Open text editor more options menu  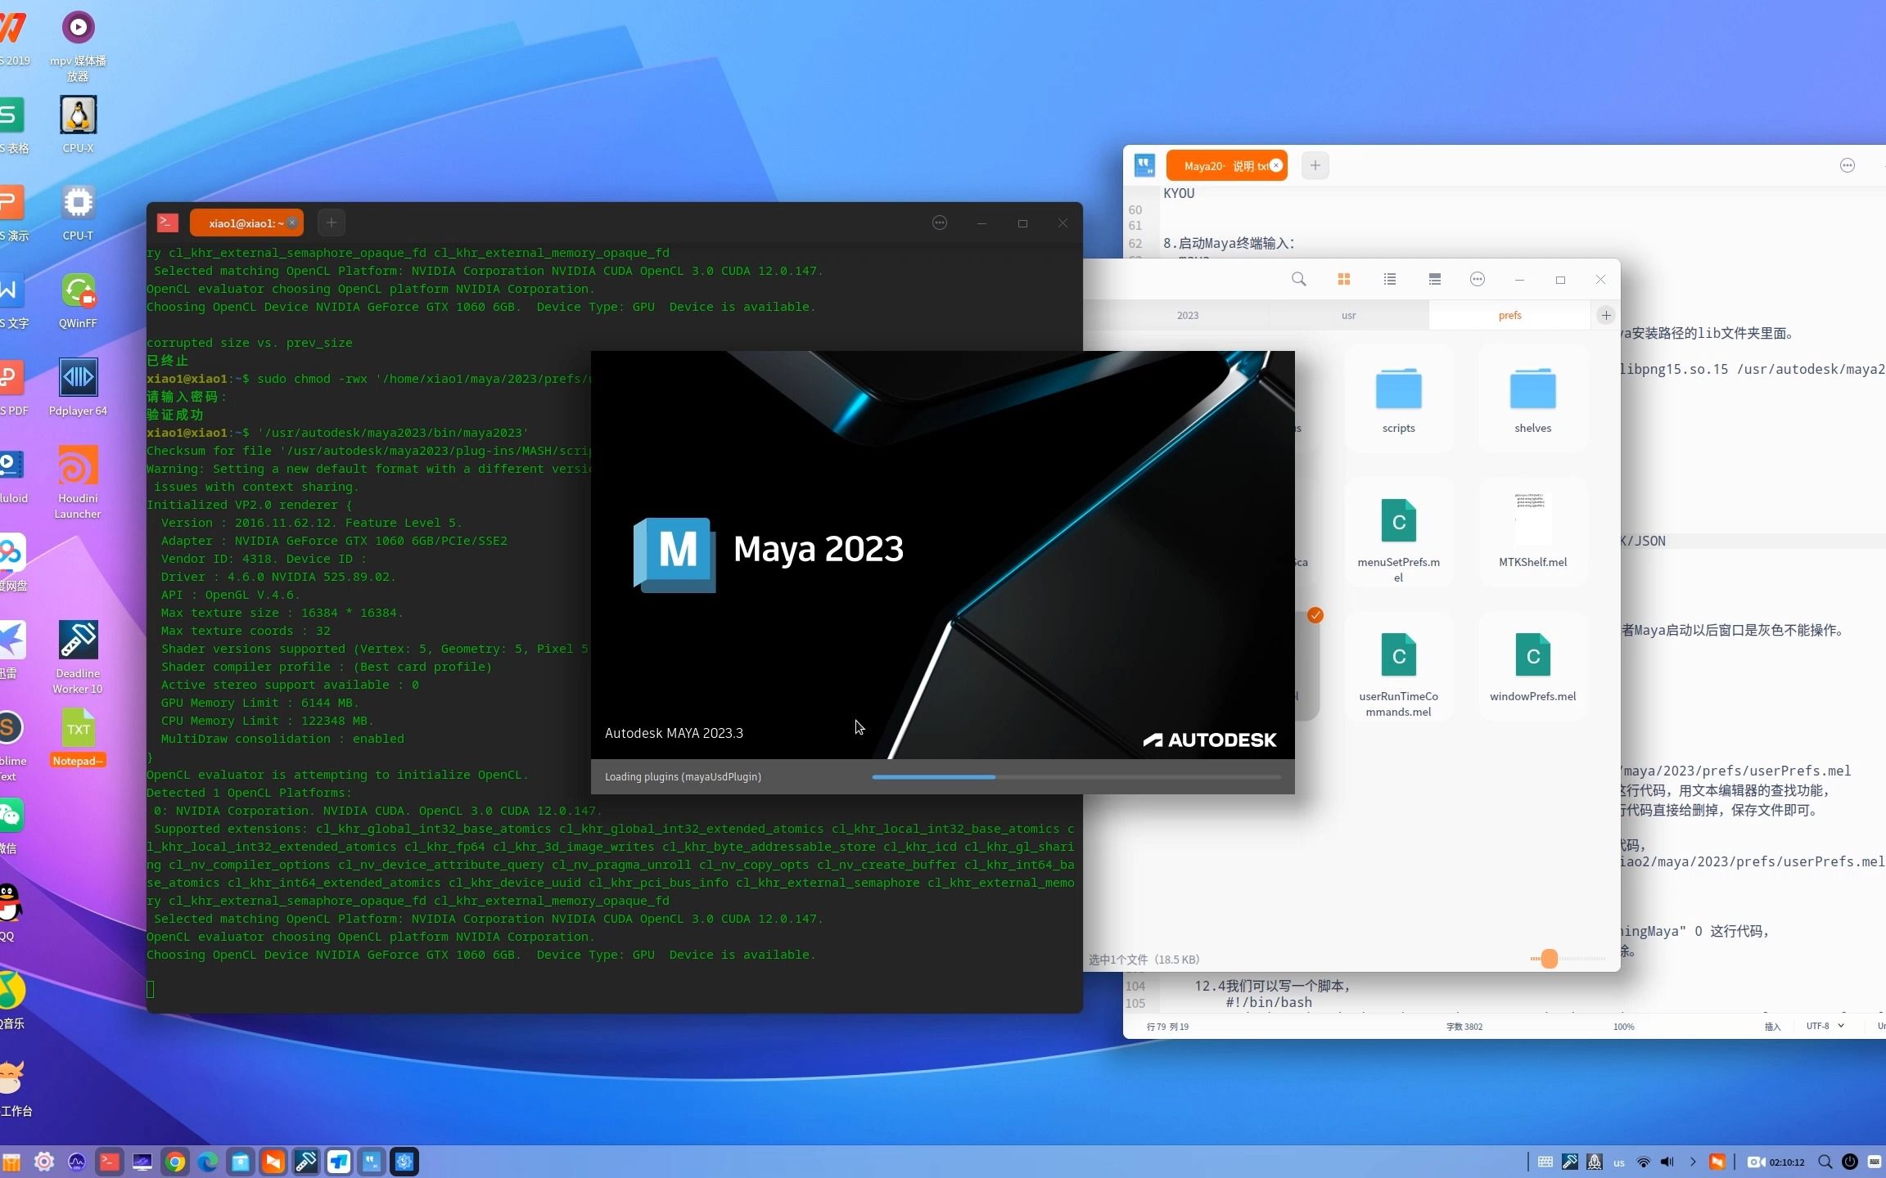click(1847, 165)
